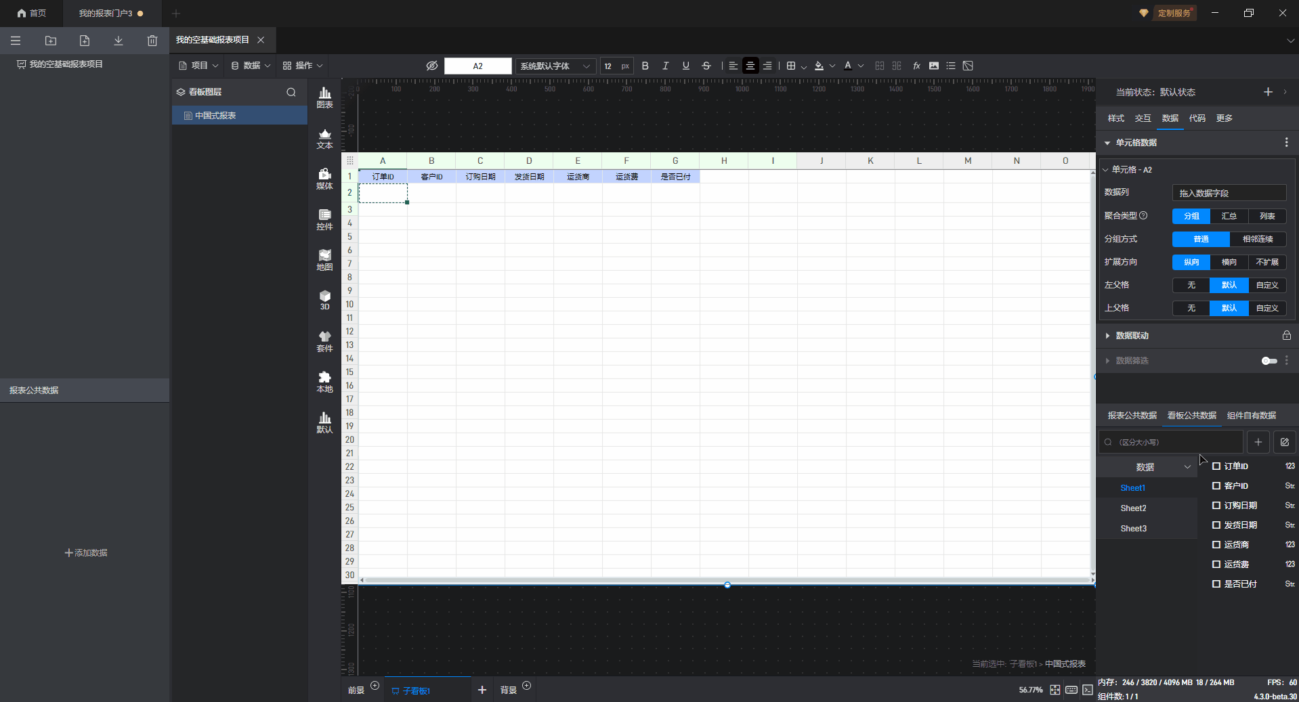This screenshot has height=702, width=1299.
Task: Open the 地图 map component panel
Action: pos(324,260)
